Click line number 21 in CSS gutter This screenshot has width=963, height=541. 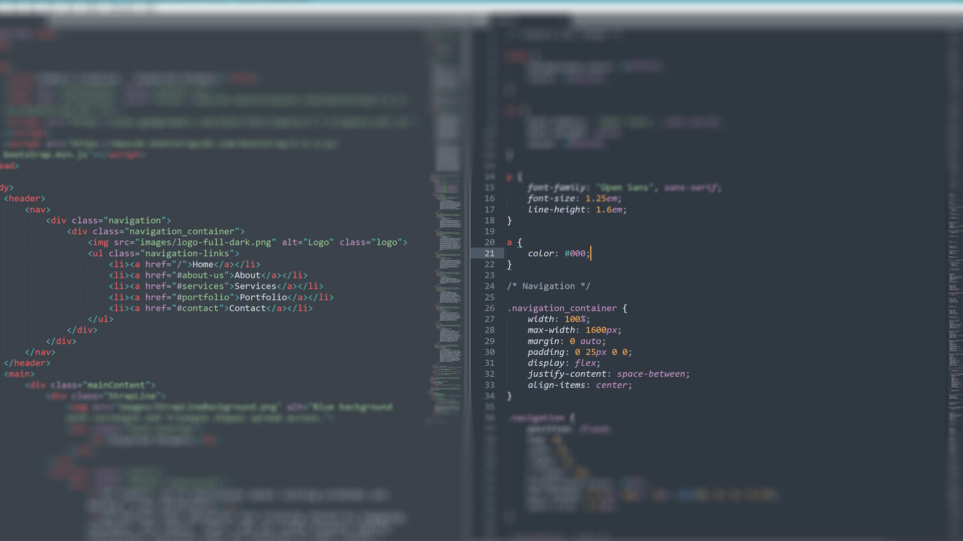click(x=489, y=253)
